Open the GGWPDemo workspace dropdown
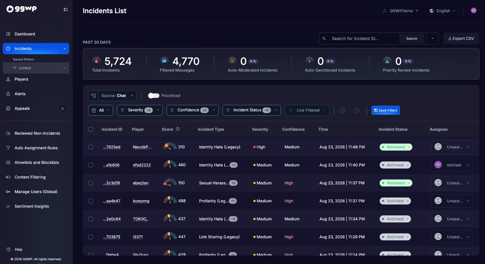The image size is (485, 264). 401,11
